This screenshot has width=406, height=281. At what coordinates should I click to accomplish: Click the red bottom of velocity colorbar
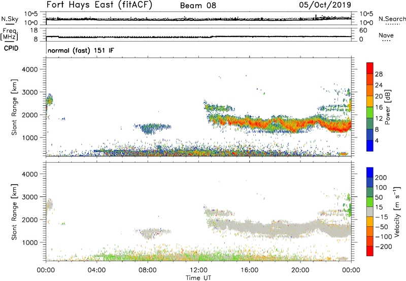[370, 251]
